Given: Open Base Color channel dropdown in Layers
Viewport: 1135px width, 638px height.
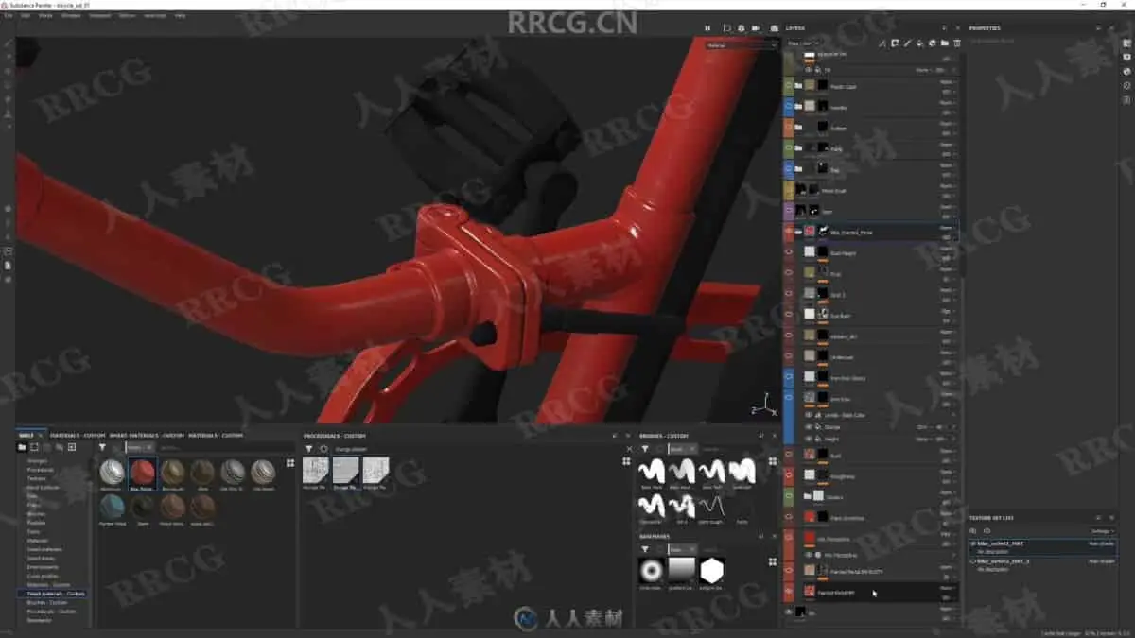Looking at the screenshot, I should point(802,43).
